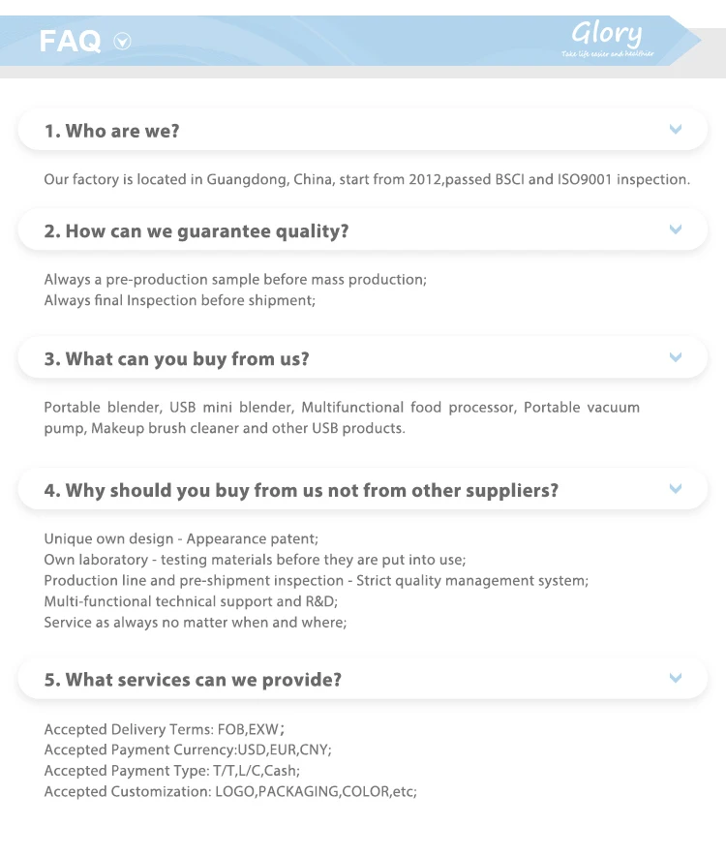Select the "1. Who are we?" question heading
This screenshot has width=726, height=857.
[x=112, y=131]
